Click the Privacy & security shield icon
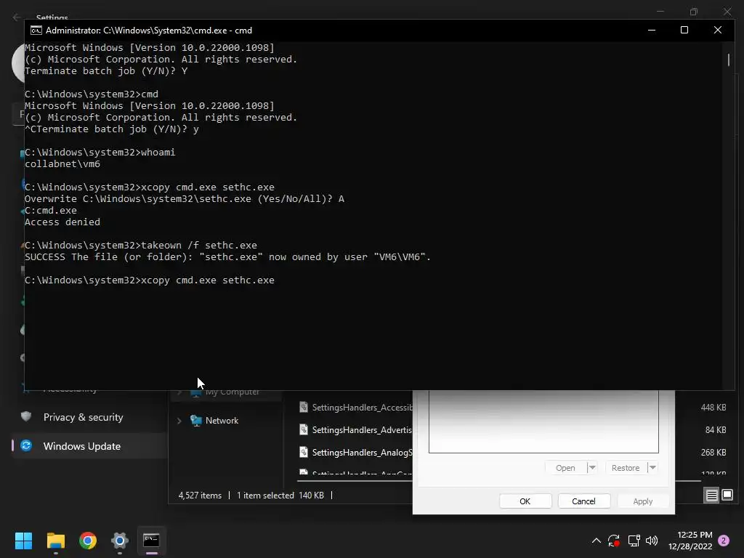This screenshot has height=558, width=744. pos(26,416)
